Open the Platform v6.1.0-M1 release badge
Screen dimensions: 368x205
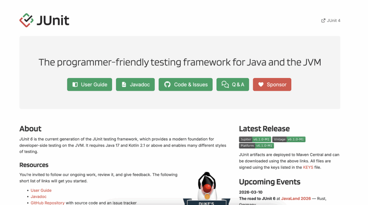pos(256,146)
